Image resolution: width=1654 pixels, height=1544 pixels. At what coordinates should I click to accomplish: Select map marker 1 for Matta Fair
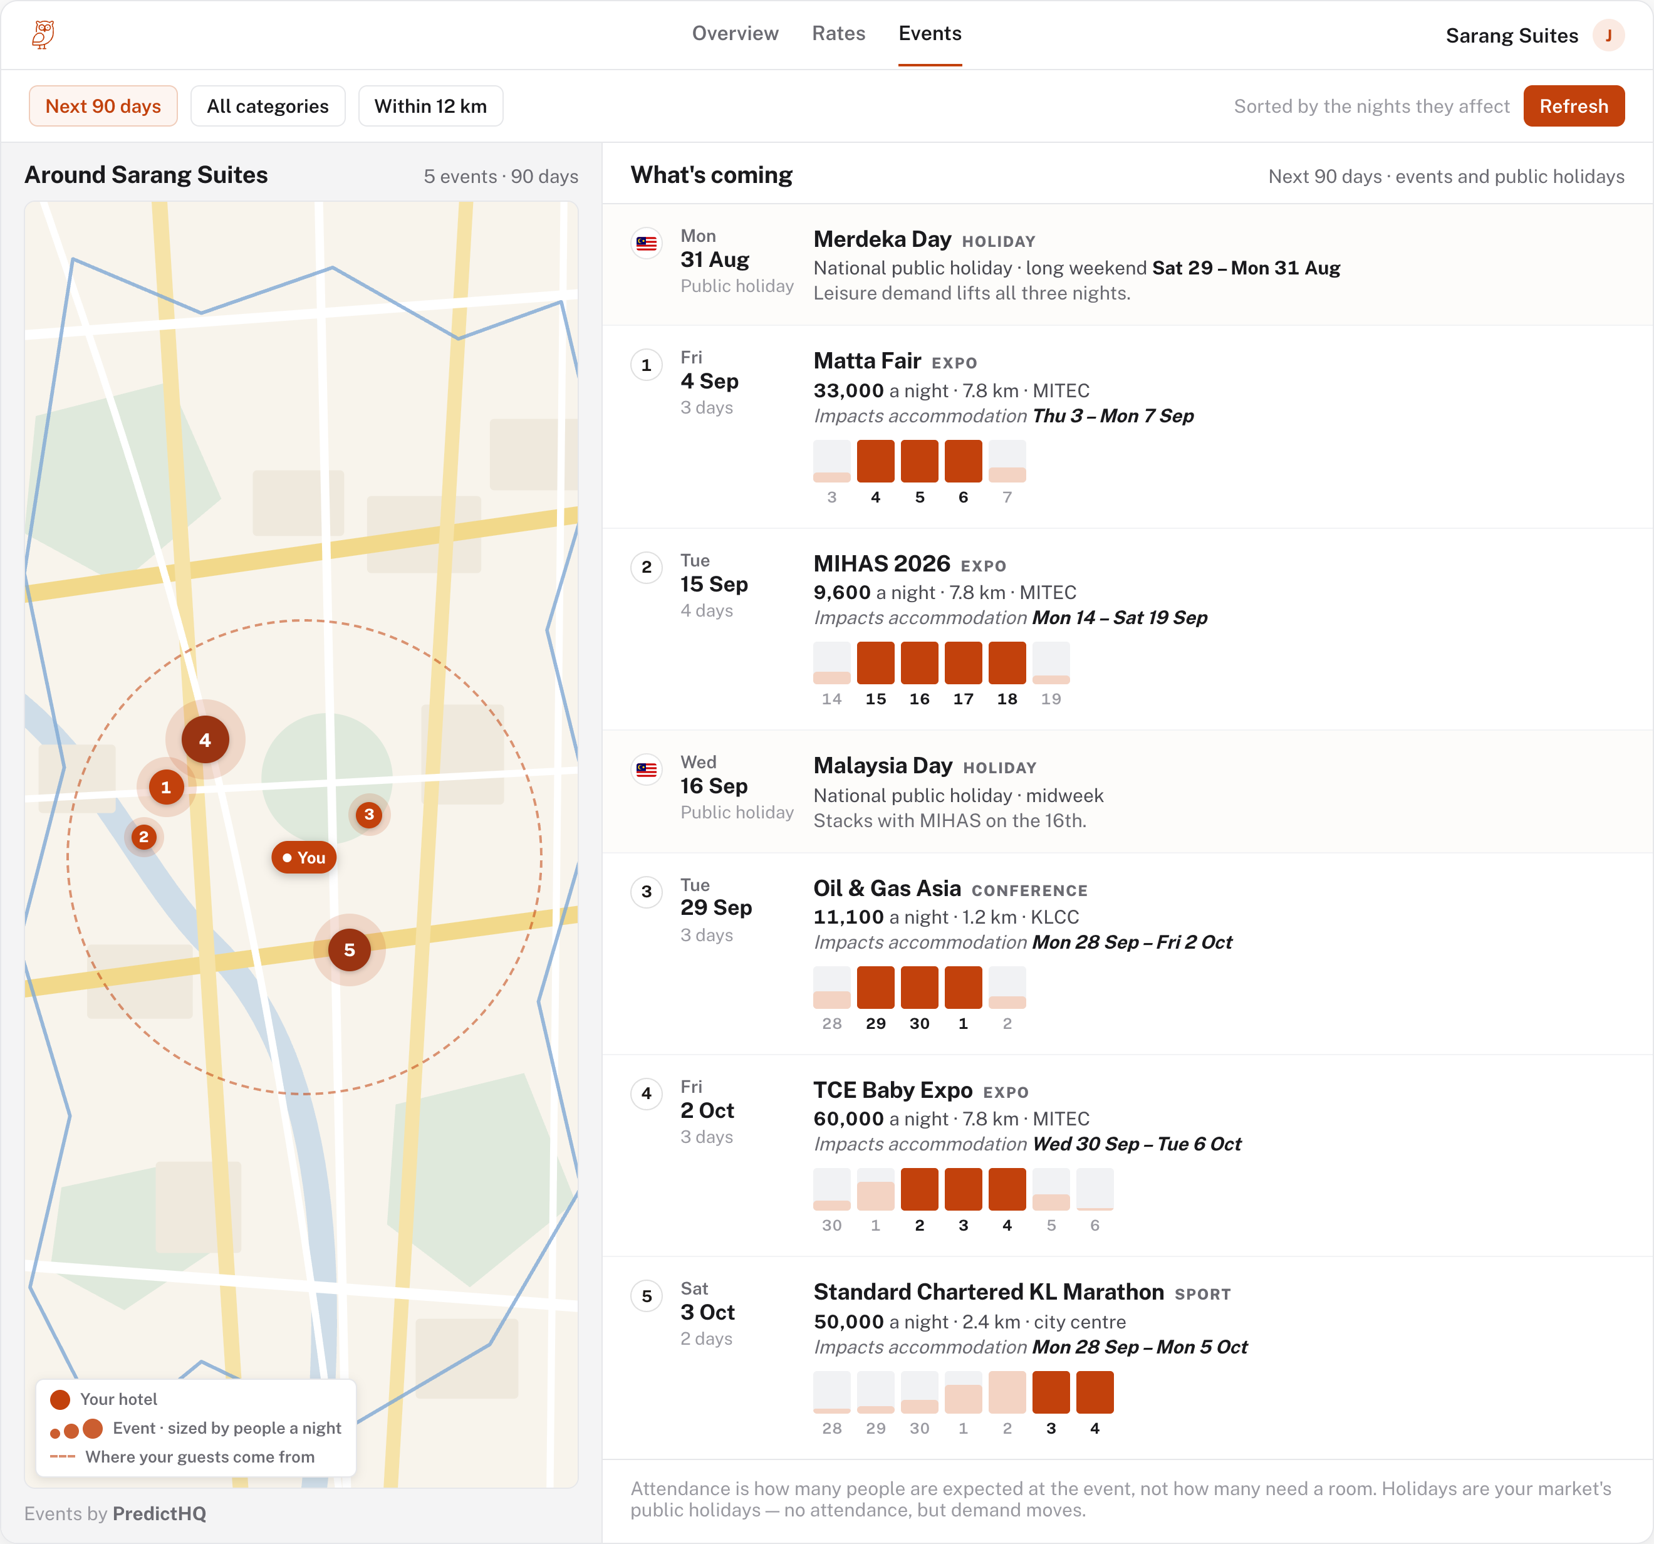point(165,786)
